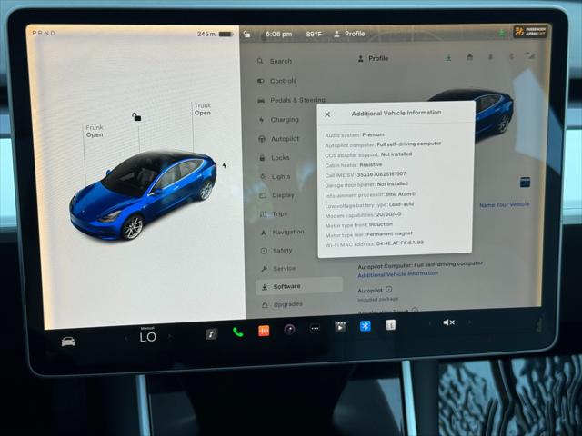This screenshot has width=582, height=436.
Task: Tap the charge port lightning bolt icon
Action: click(x=225, y=165)
